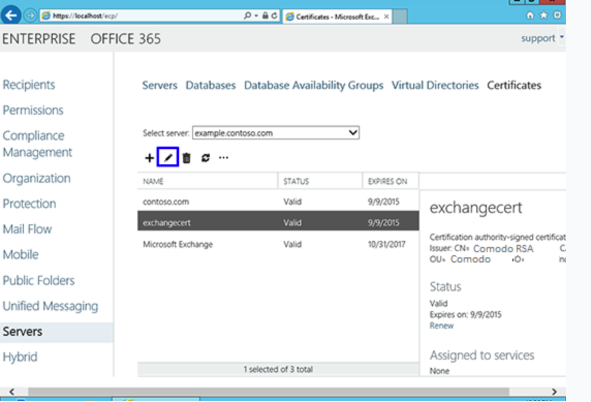
Task: Open the address bar autocomplete dropdown arrow
Action: pos(256,16)
